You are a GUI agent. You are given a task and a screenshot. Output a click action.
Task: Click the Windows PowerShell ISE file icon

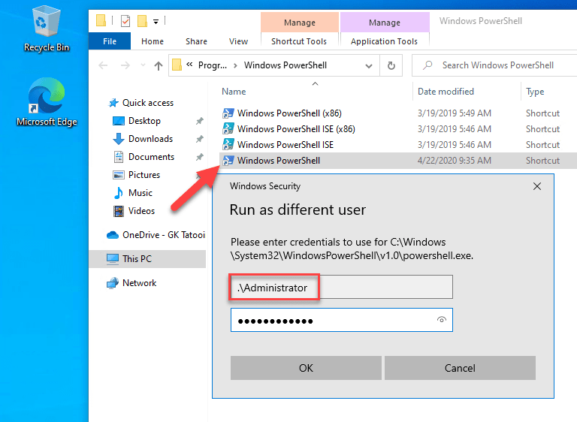pyautogui.click(x=228, y=145)
